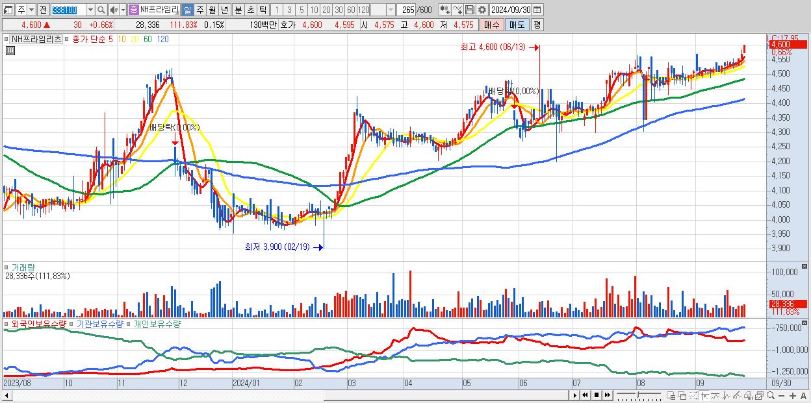
Task: Open the dropdown arrow next to speaker
Action: pyautogui.click(x=123, y=10)
